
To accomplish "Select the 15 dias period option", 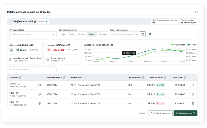I will [81, 34].
